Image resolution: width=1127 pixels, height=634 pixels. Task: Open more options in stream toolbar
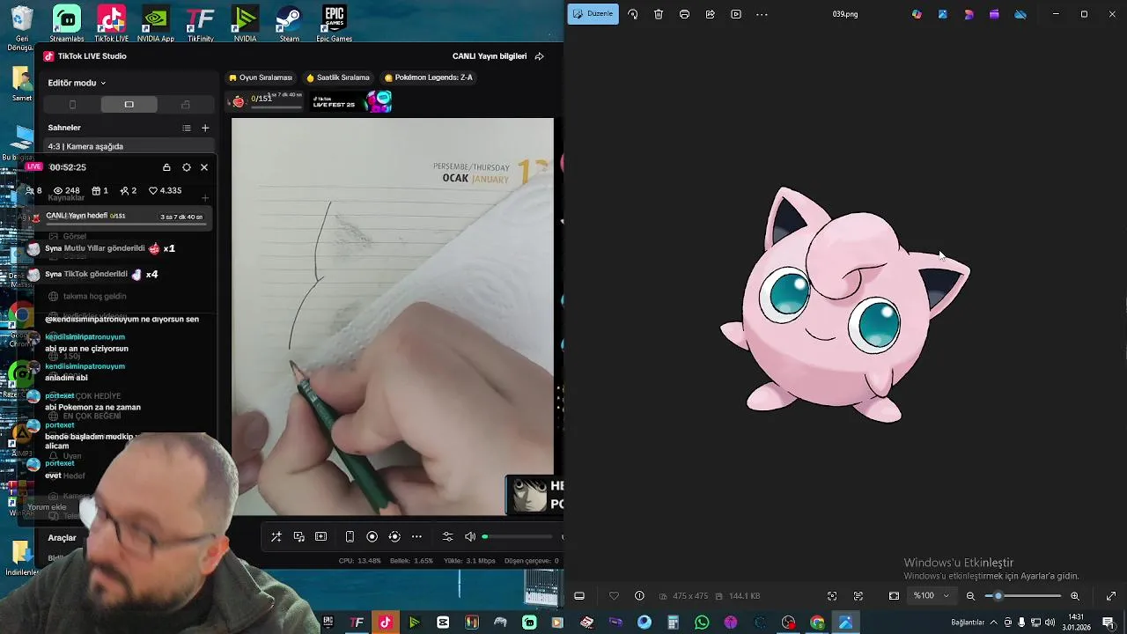(416, 536)
